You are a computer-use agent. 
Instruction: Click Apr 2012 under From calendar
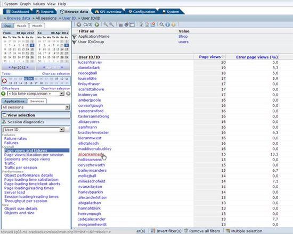[18, 67]
